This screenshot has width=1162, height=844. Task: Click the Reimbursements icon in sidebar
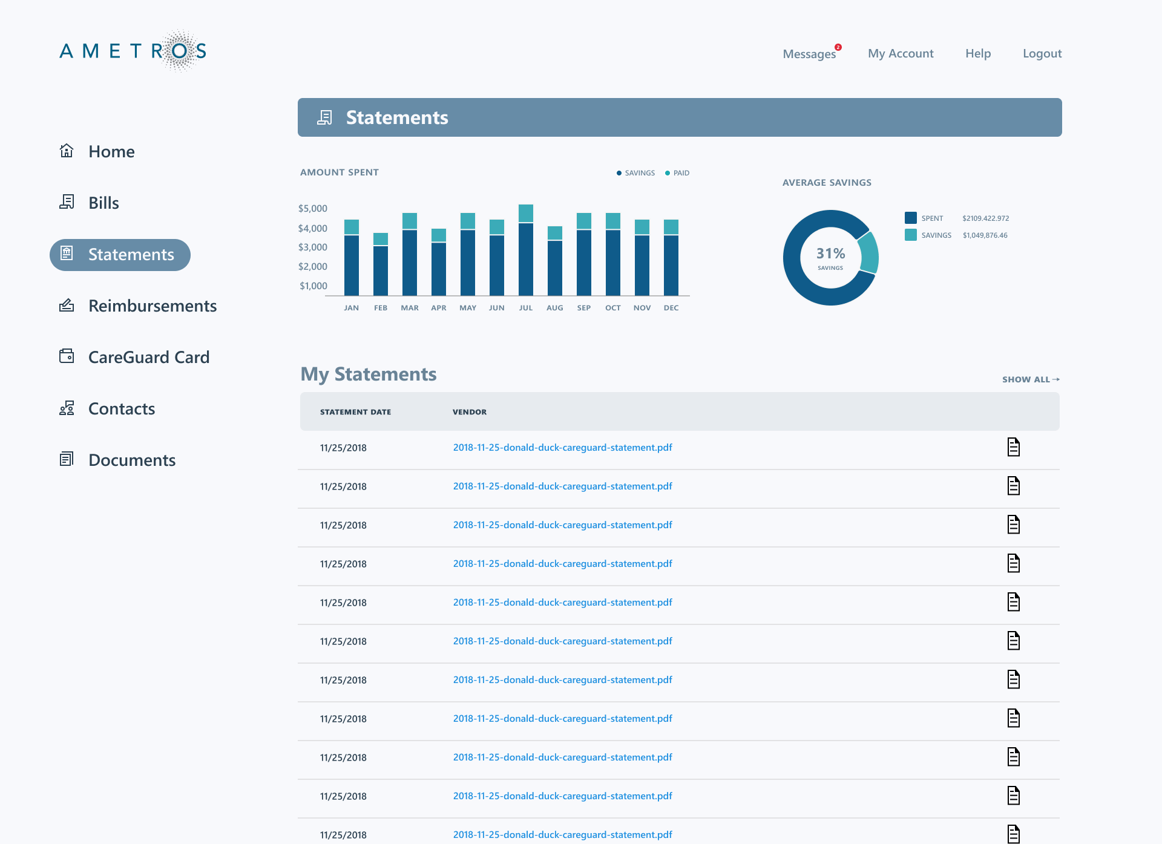click(67, 305)
